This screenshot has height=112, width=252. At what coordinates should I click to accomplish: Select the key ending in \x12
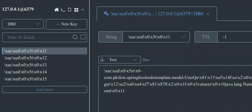click(x=25, y=58)
